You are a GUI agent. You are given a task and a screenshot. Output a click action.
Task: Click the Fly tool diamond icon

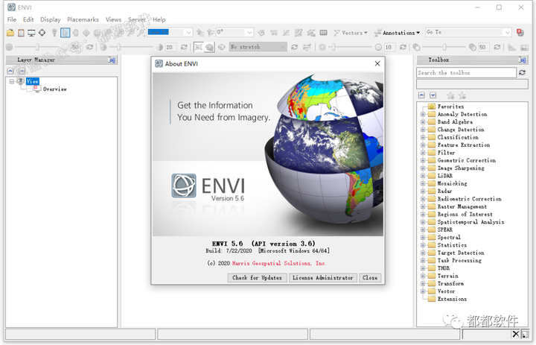86,33
